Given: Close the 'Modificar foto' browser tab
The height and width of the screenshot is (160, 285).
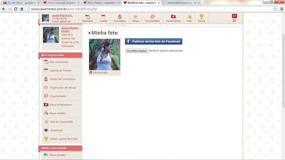Looking at the screenshot, I should click(159, 3).
